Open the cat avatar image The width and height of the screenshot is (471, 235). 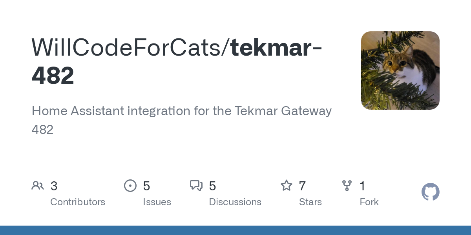[x=400, y=70]
